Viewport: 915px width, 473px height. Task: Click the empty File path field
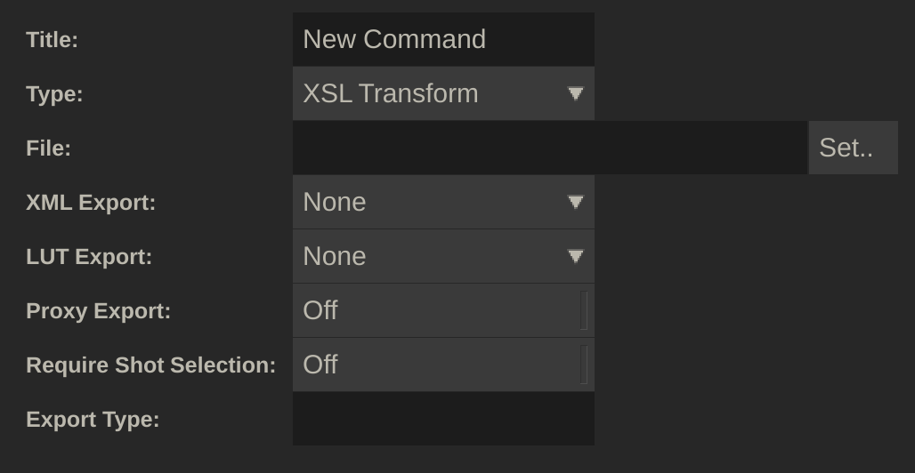click(x=549, y=148)
